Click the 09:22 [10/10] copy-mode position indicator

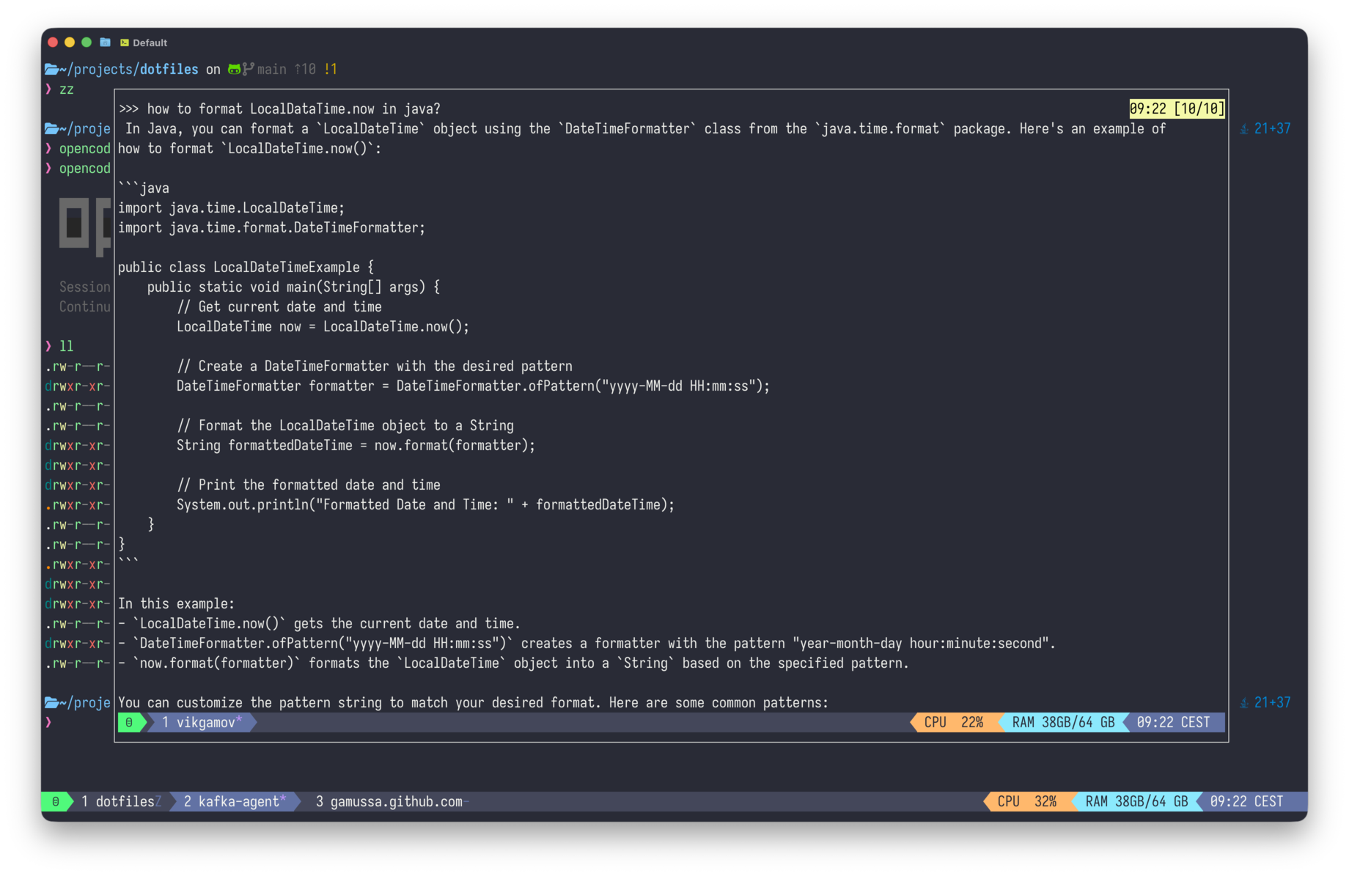[1177, 108]
